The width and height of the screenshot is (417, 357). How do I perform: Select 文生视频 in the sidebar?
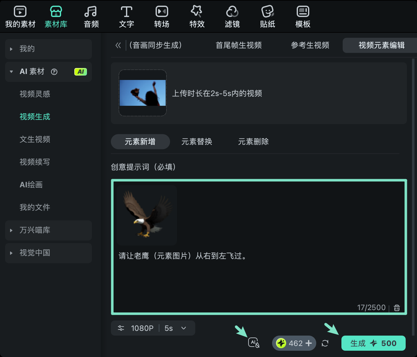pyautogui.click(x=35, y=139)
